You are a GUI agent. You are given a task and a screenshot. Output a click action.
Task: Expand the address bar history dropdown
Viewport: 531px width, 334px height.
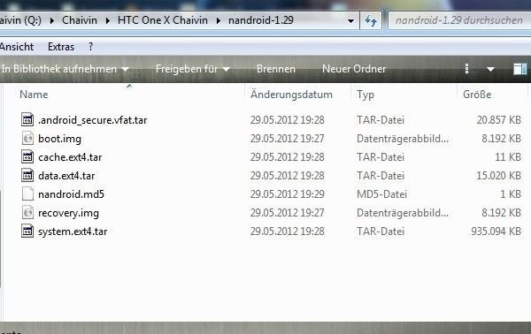(350, 20)
